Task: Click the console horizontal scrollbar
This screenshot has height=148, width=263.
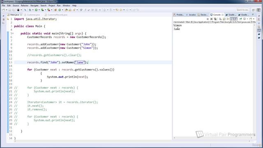Action: pos(213,138)
